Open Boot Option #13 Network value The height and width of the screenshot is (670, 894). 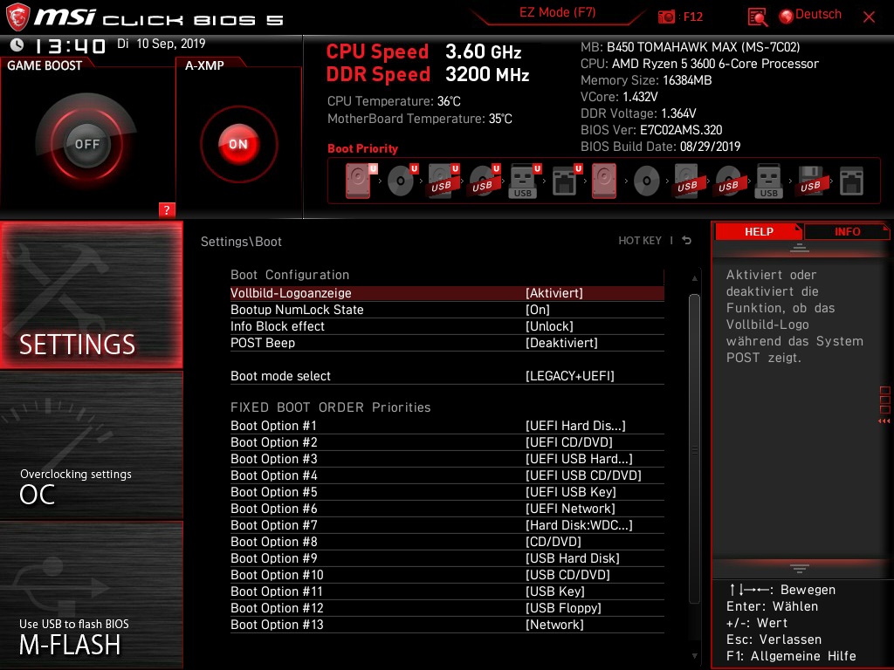pos(554,625)
